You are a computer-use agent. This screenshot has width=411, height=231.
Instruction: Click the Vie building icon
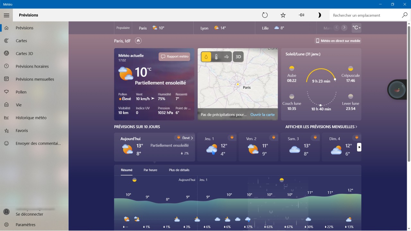(x=6, y=105)
